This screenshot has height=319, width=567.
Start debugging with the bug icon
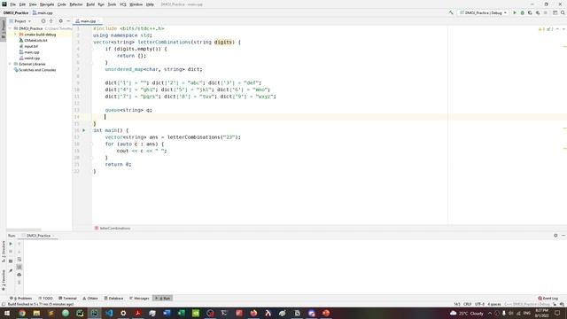[522, 12]
